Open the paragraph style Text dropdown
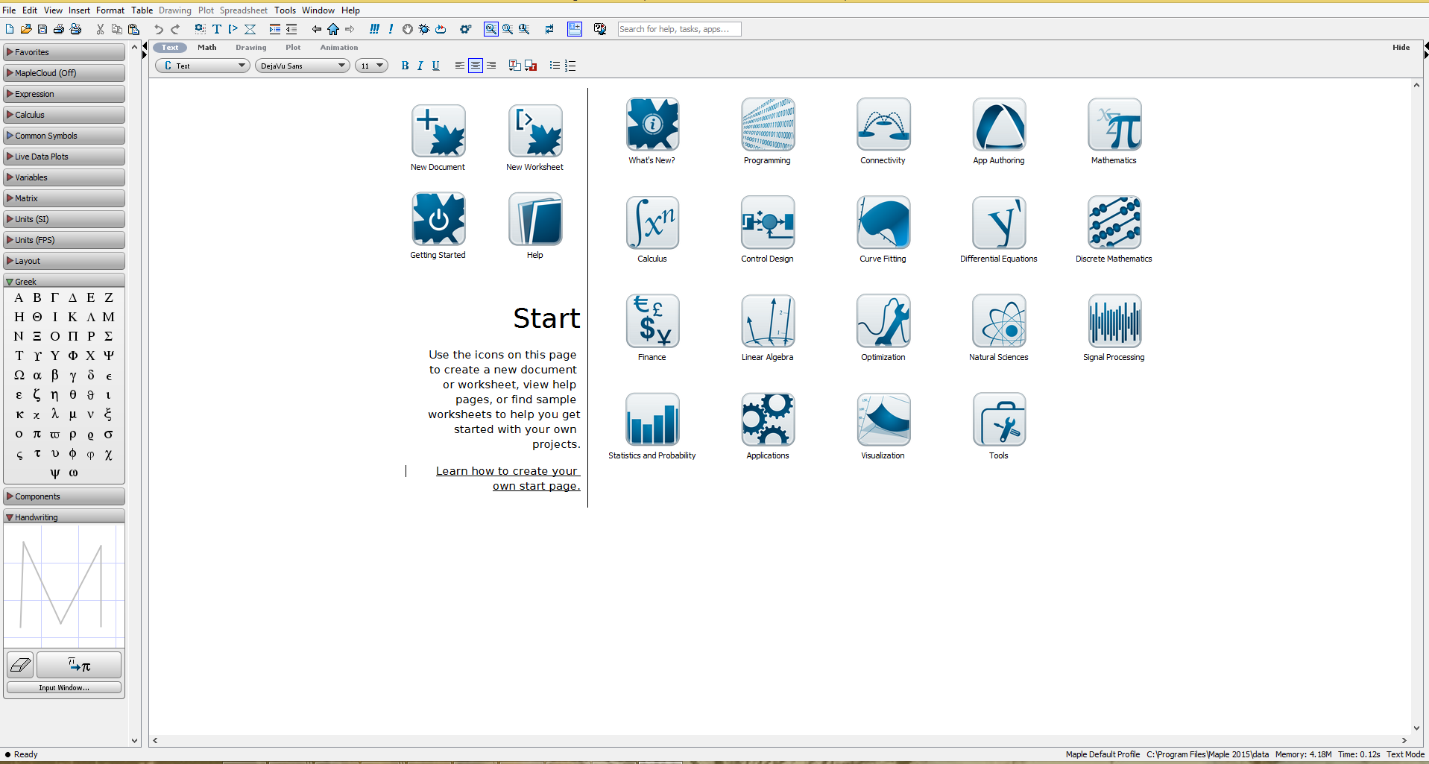Screen dimensions: 1429x764 point(203,66)
